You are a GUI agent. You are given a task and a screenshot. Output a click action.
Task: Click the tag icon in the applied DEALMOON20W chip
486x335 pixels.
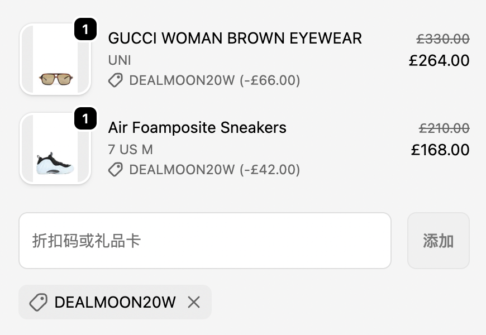38,303
